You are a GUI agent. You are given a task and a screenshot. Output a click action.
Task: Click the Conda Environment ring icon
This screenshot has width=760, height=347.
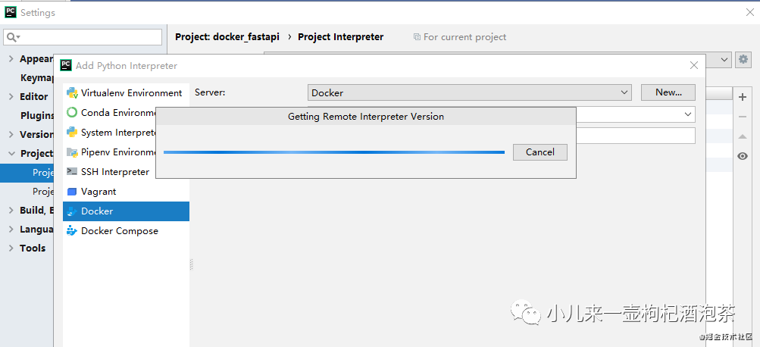(72, 113)
